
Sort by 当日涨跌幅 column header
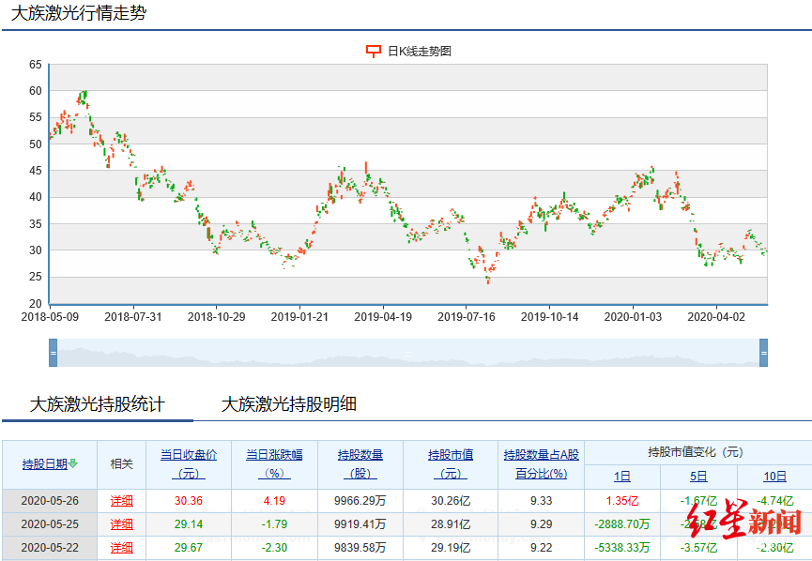click(274, 464)
